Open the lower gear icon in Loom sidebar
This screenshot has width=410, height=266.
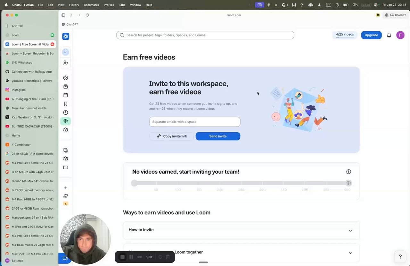pos(66,159)
